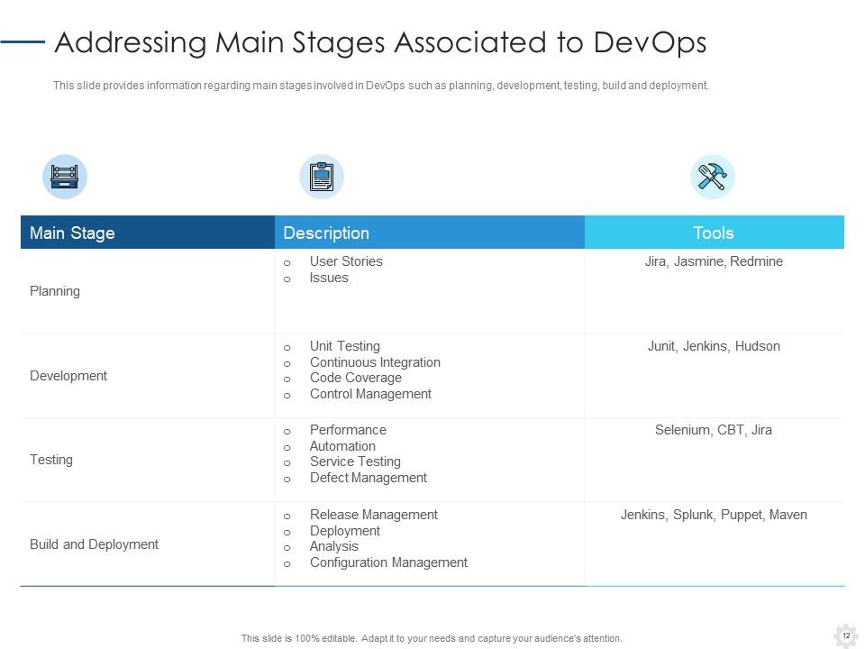Select the Tools column header
Viewport: 865px width, 649px height.
click(713, 233)
